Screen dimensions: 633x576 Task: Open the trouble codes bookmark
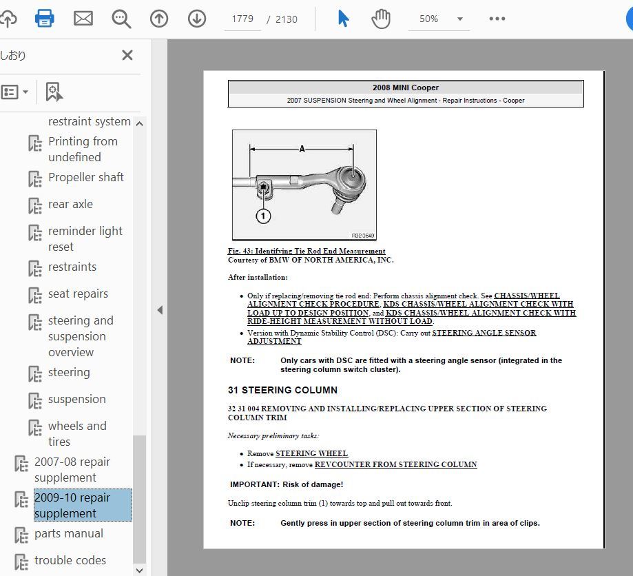tap(70, 560)
